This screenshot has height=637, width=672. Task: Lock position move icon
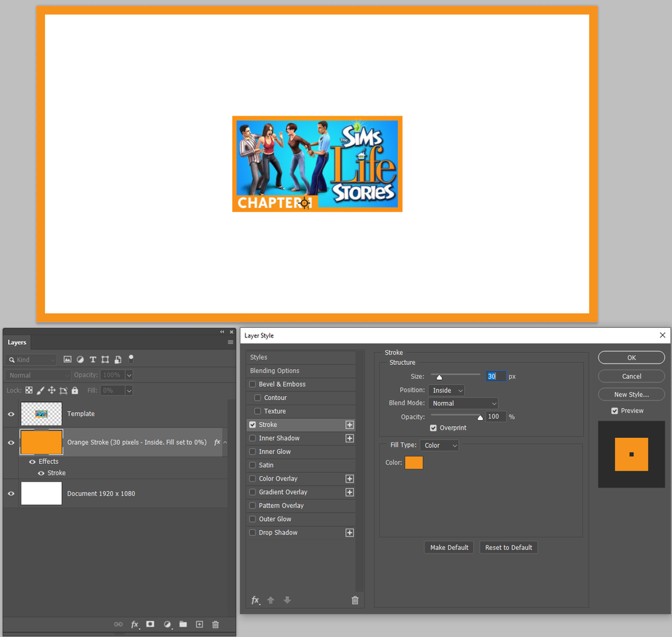(x=51, y=391)
